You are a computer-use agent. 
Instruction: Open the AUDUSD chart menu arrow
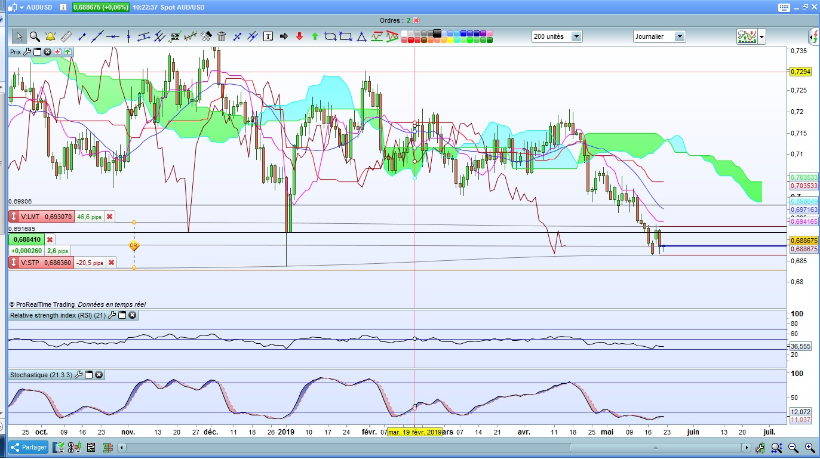(22, 8)
